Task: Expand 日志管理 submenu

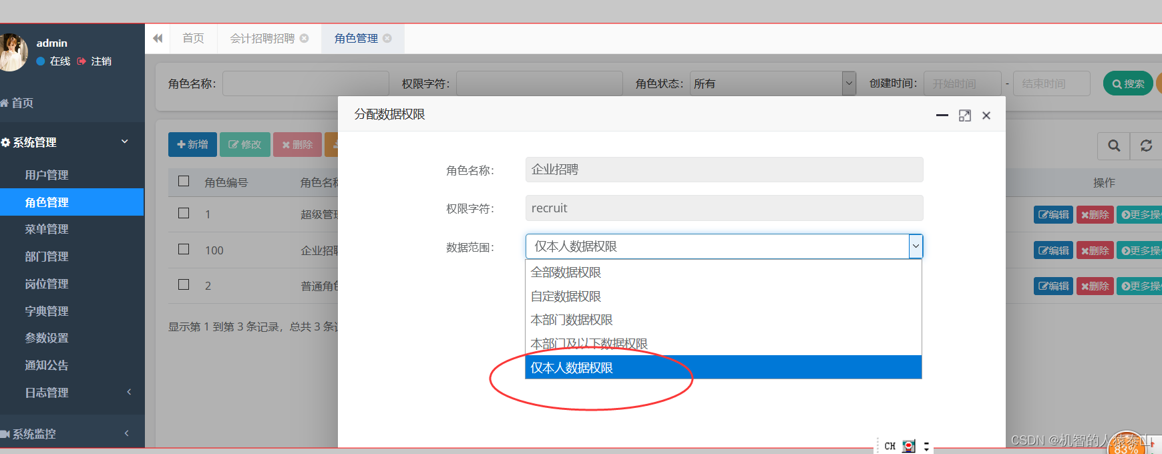Action: point(72,393)
